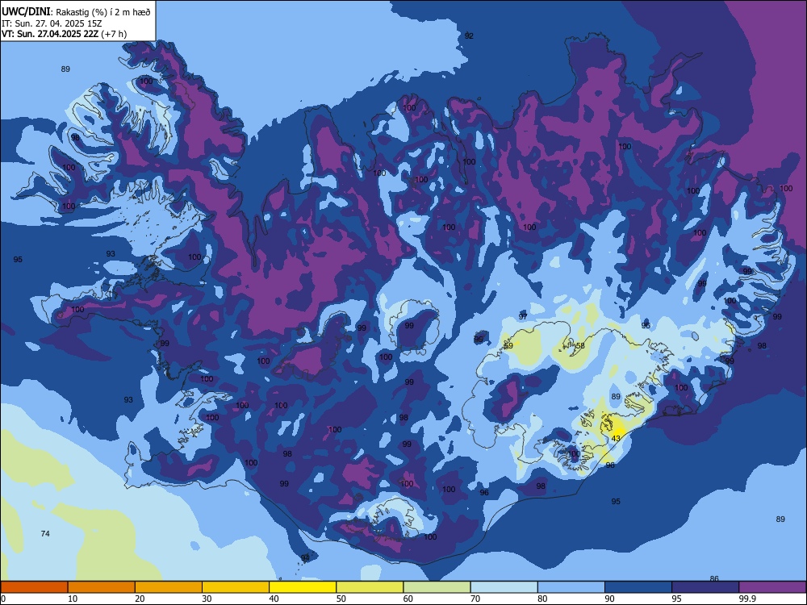The height and width of the screenshot is (605, 807).
Task: Click the 'VT: Sun. 27.04.2025 22Z (+7 h)' line
Action: [64, 34]
